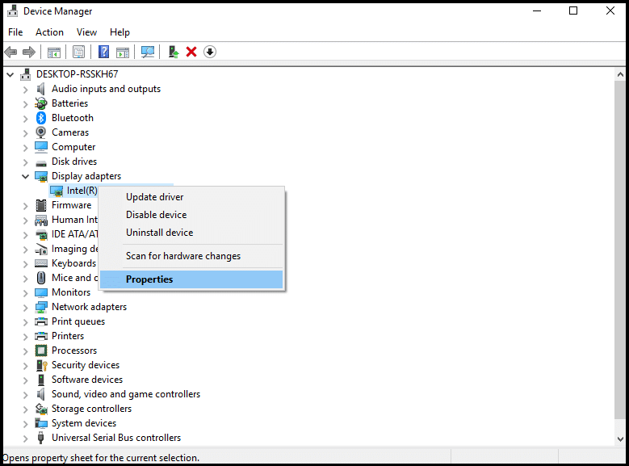Click the red X uninstall device icon
The image size is (629, 466).
[x=191, y=52]
